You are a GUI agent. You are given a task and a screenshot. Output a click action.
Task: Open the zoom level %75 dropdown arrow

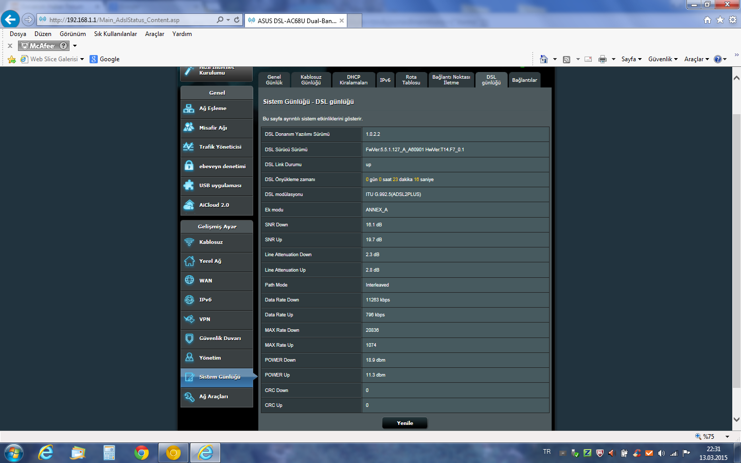pyautogui.click(x=727, y=436)
